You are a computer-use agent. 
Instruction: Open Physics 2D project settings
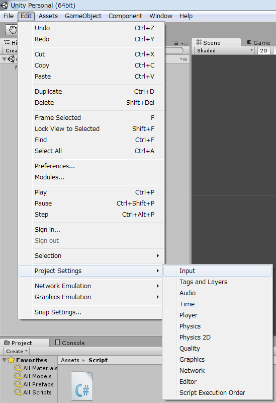[217, 337]
